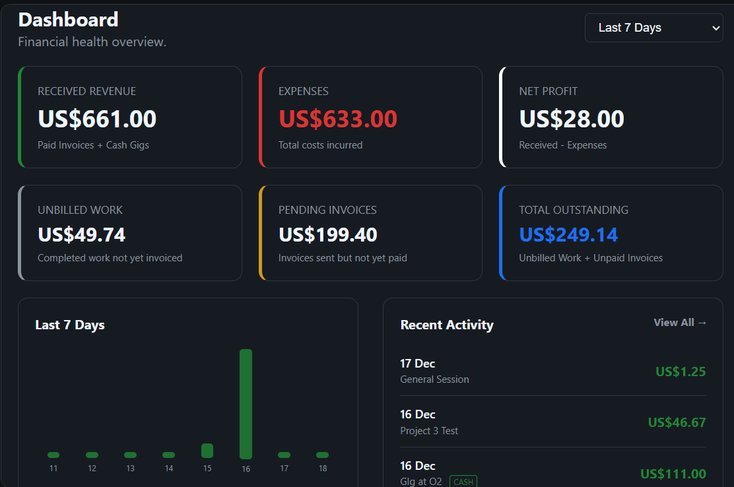The height and width of the screenshot is (487, 734).
Task: Click the Dashboard heading
Action: pyautogui.click(x=68, y=20)
